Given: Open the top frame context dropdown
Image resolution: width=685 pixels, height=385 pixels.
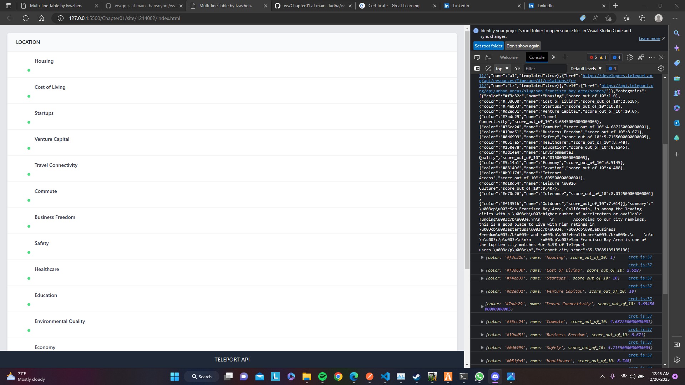Looking at the screenshot, I should click(x=502, y=68).
